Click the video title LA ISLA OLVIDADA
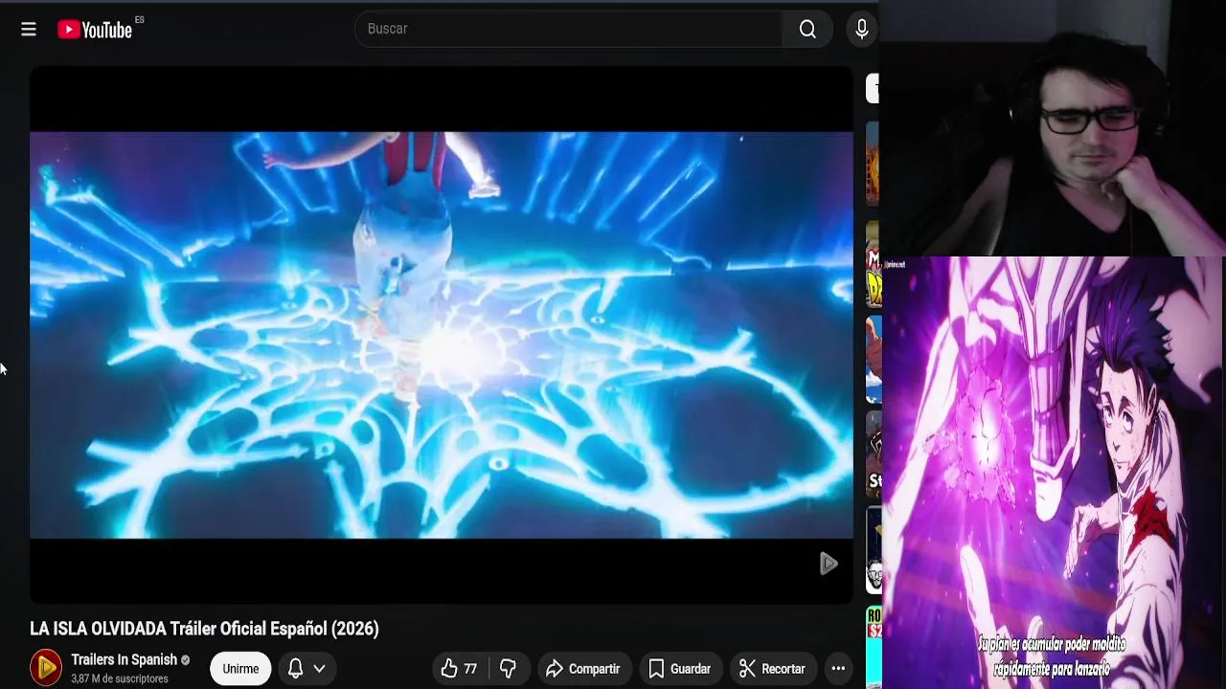The width and height of the screenshot is (1226, 689). tap(204, 629)
